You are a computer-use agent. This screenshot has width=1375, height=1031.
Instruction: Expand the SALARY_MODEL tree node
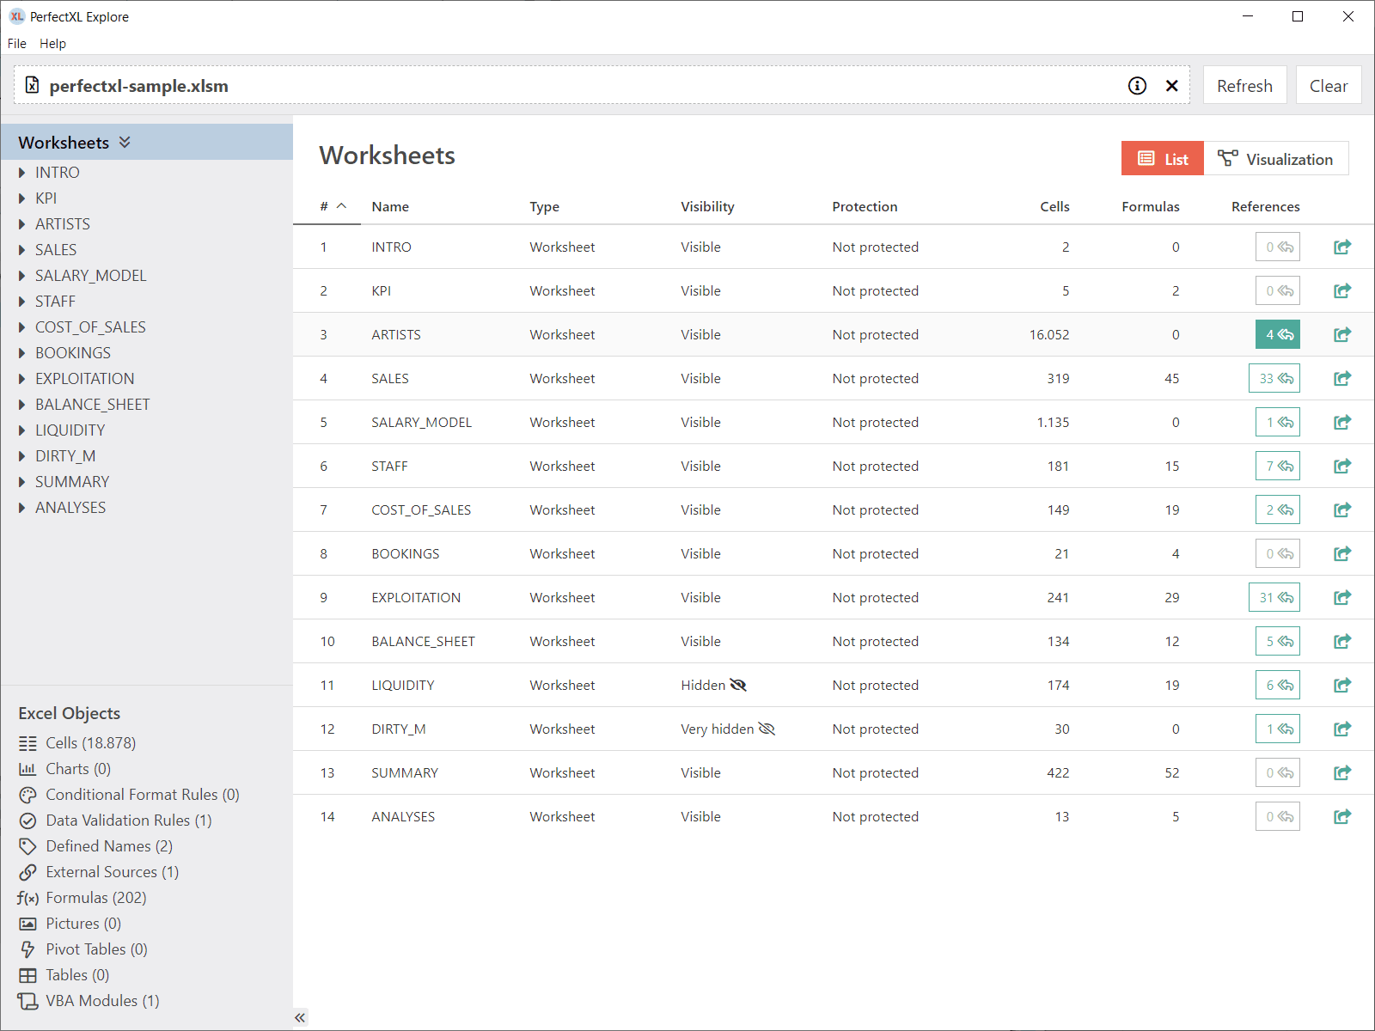pyautogui.click(x=22, y=276)
